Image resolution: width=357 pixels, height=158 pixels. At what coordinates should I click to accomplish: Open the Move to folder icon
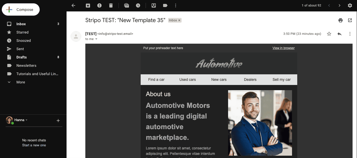pyautogui.click(x=154, y=5)
